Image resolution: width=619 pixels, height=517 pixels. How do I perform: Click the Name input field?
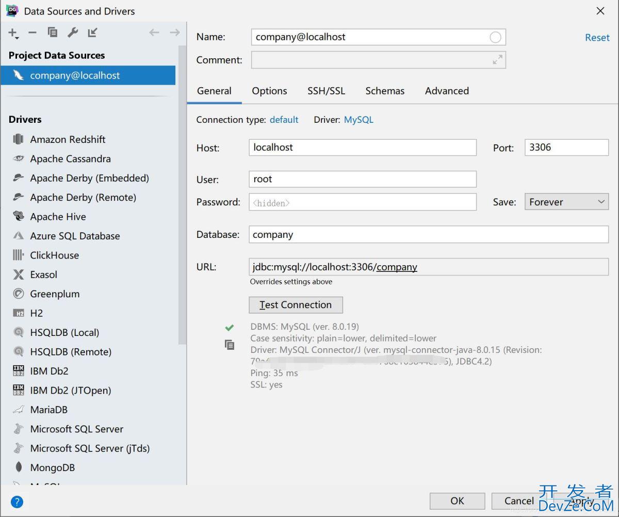(x=379, y=37)
